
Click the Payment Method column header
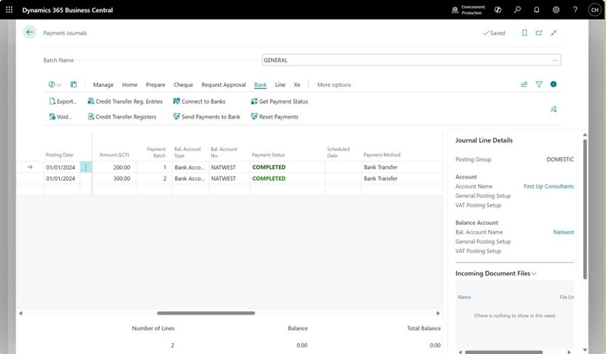382,155
